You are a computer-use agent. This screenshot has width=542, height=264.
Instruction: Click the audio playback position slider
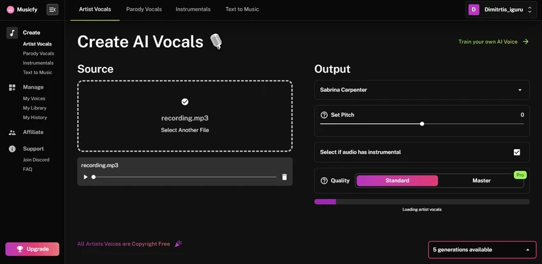184,177
